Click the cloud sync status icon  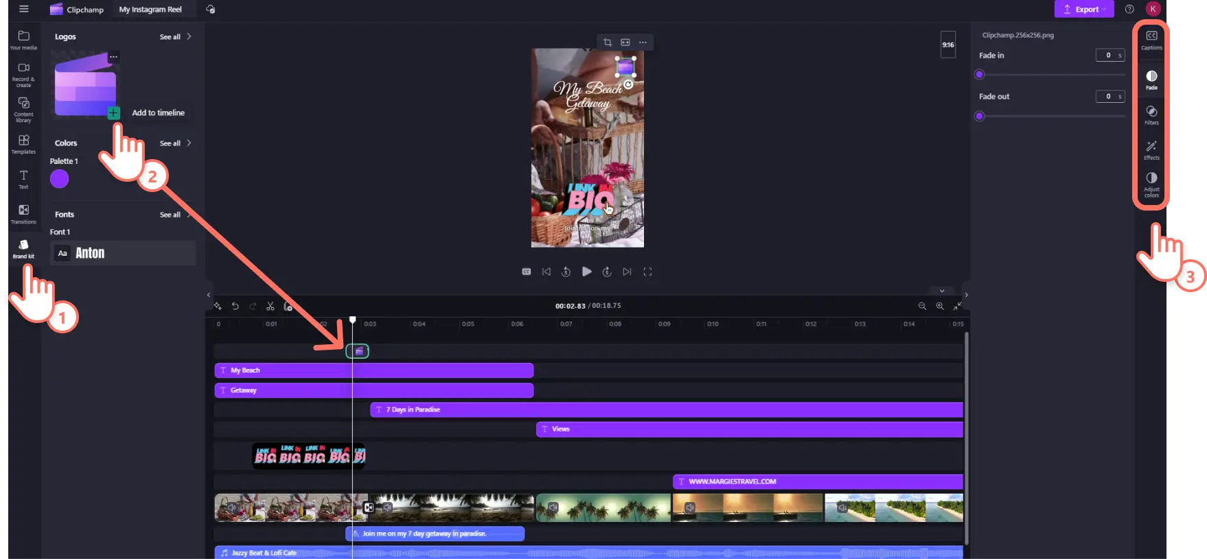pos(211,9)
